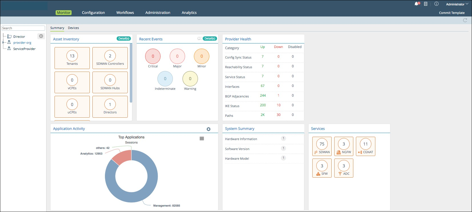Expand the Administrator user dropdown
This screenshot has height=212, width=472.
click(457, 4)
